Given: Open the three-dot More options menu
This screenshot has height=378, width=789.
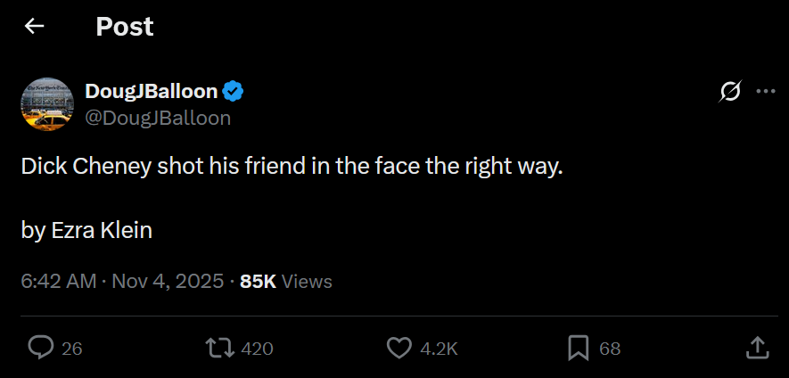Looking at the screenshot, I should coord(765,91).
